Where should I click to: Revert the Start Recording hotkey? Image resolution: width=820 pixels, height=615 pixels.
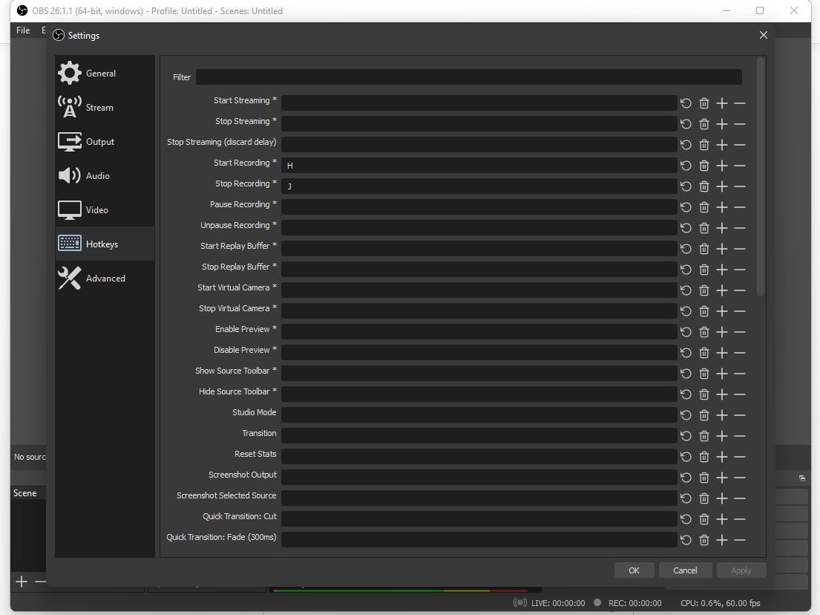point(685,165)
